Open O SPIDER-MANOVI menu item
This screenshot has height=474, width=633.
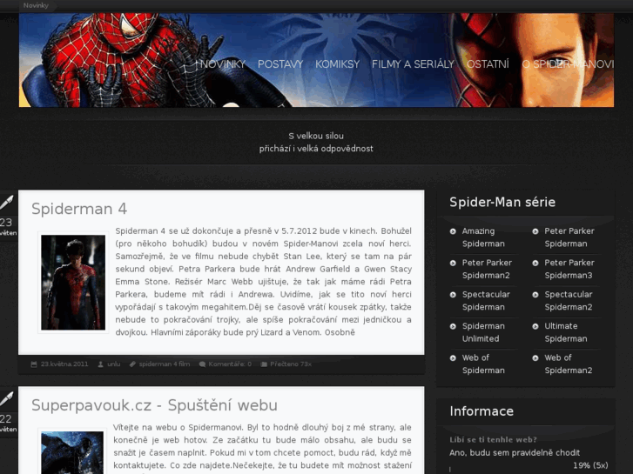(568, 64)
